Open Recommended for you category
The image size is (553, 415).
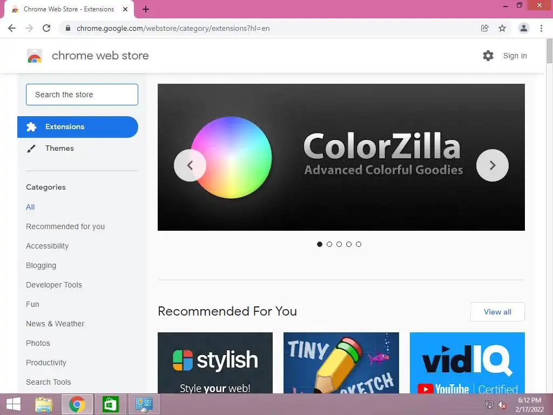pyautogui.click(x=65, y=226)
